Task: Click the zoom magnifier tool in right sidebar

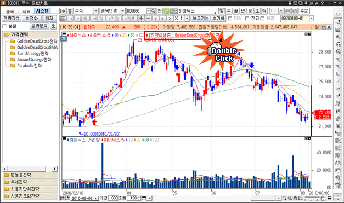Action: (x=338, y=126)
